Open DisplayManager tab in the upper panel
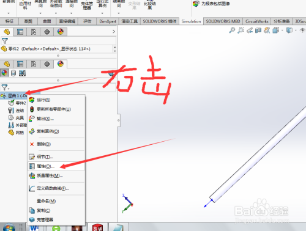 coord(61,32)
